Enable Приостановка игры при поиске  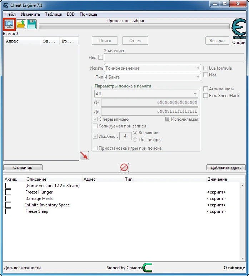coord(95,148)
